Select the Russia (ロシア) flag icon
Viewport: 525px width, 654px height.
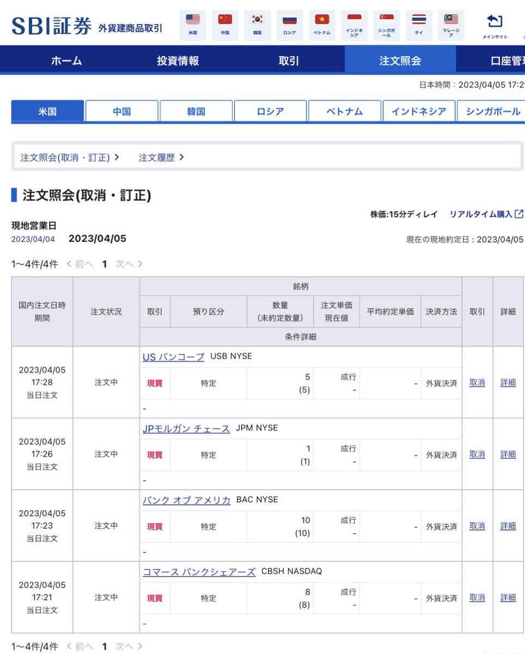pyautogui.click(x=290, y=25)
